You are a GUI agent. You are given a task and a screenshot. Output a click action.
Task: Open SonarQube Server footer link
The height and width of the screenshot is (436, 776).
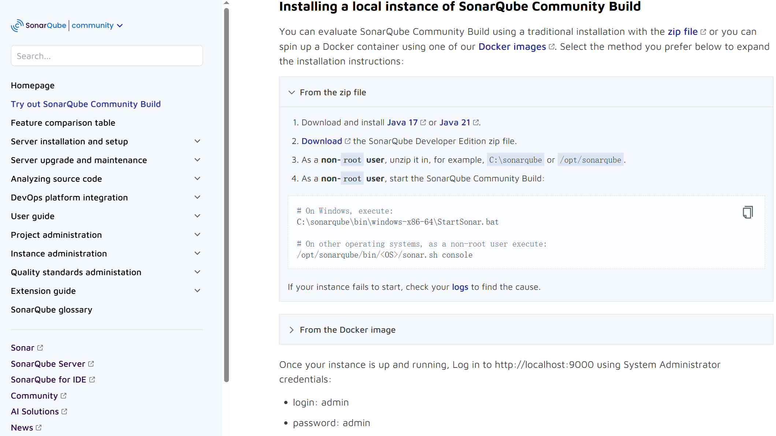pos(48,364)
